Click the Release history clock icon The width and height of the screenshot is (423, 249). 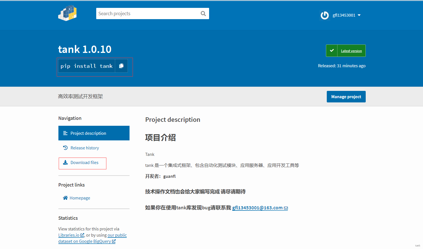click(65, 148)
